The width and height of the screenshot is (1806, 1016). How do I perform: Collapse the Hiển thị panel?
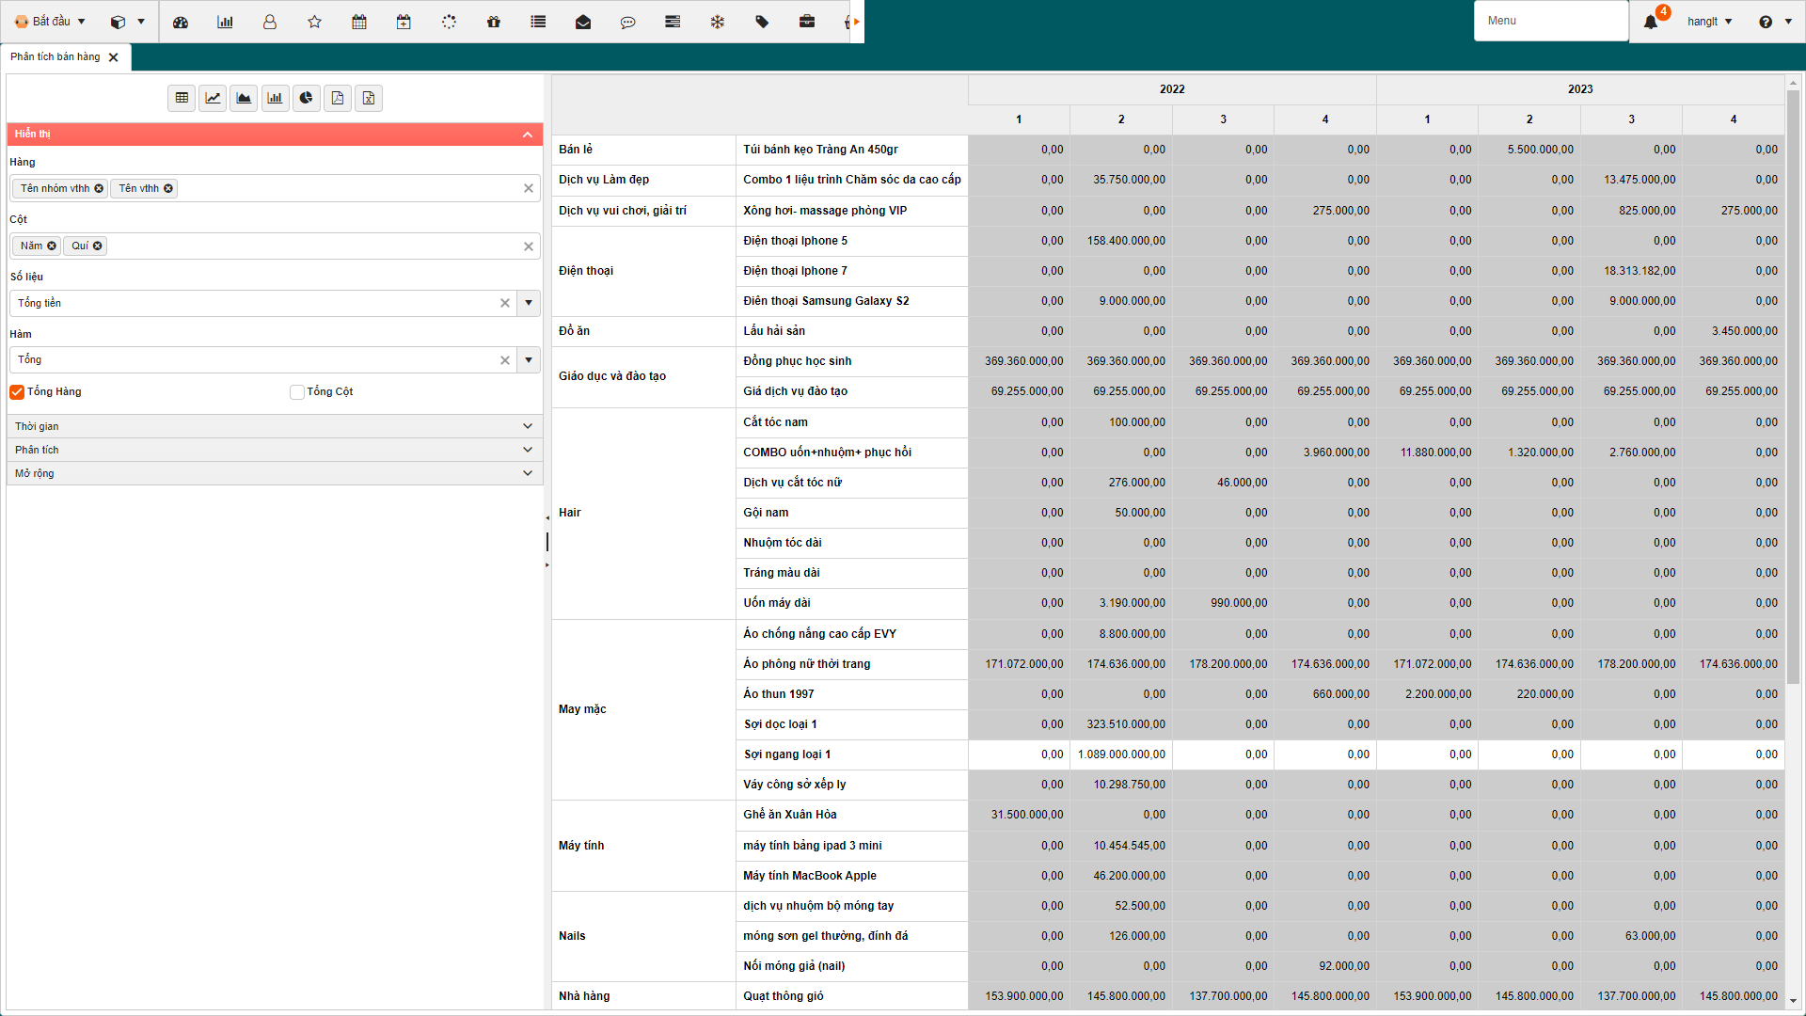pyautogui.click(x=528, y=135)
